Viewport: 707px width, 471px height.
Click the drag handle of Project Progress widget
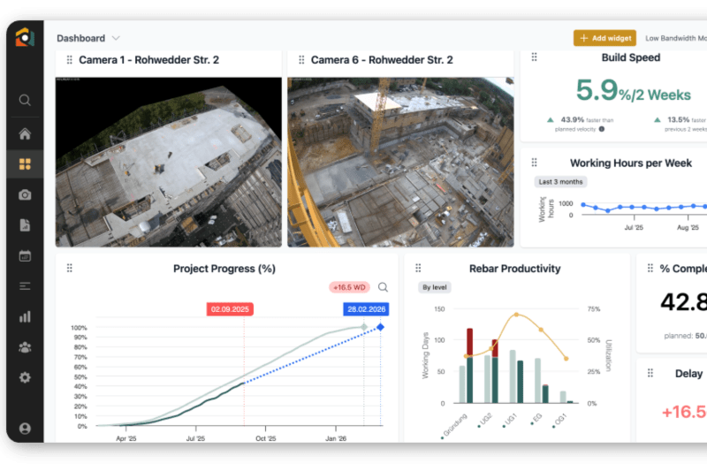coord(70,268)
